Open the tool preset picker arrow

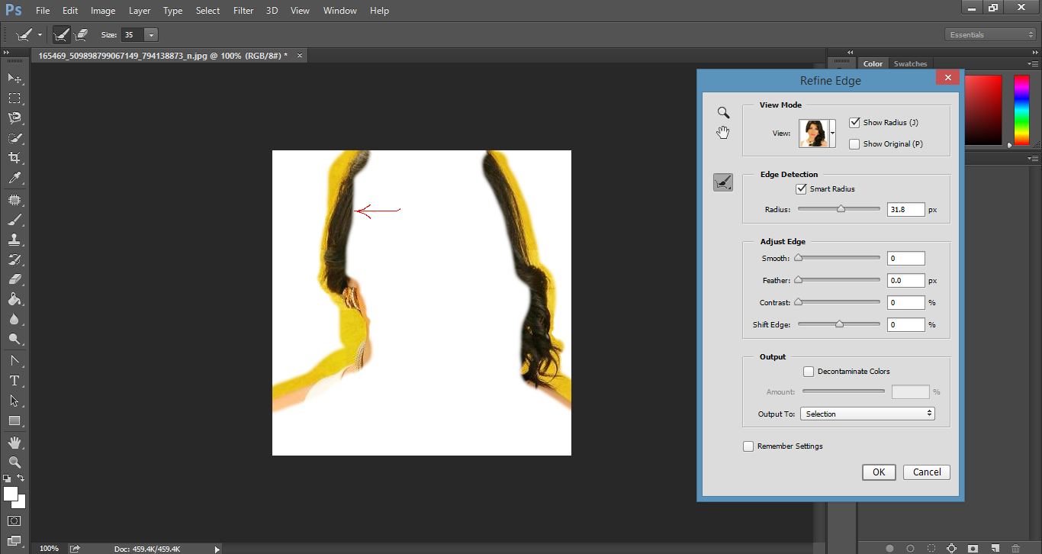coord(40,35)
